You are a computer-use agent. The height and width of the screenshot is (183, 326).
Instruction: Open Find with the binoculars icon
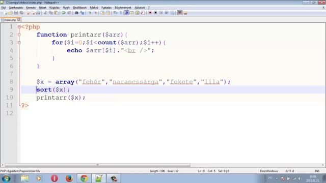(x=76, y=13)
